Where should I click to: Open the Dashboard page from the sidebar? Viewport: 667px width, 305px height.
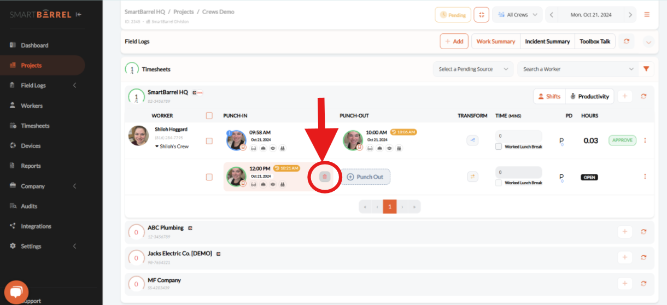[34, 45]
